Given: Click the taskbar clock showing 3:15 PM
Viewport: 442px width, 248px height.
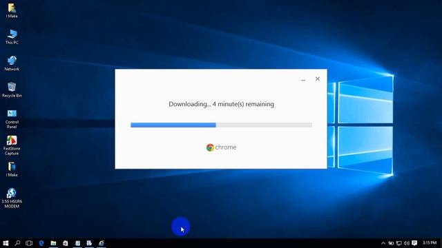Looking at the screenshot, I should click(x=430, y=243).
